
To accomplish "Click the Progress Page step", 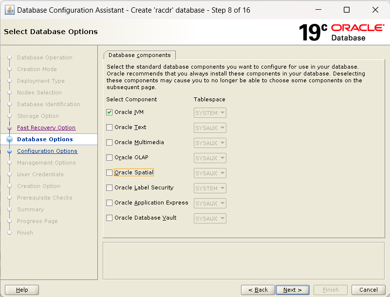I will (37, 221).
